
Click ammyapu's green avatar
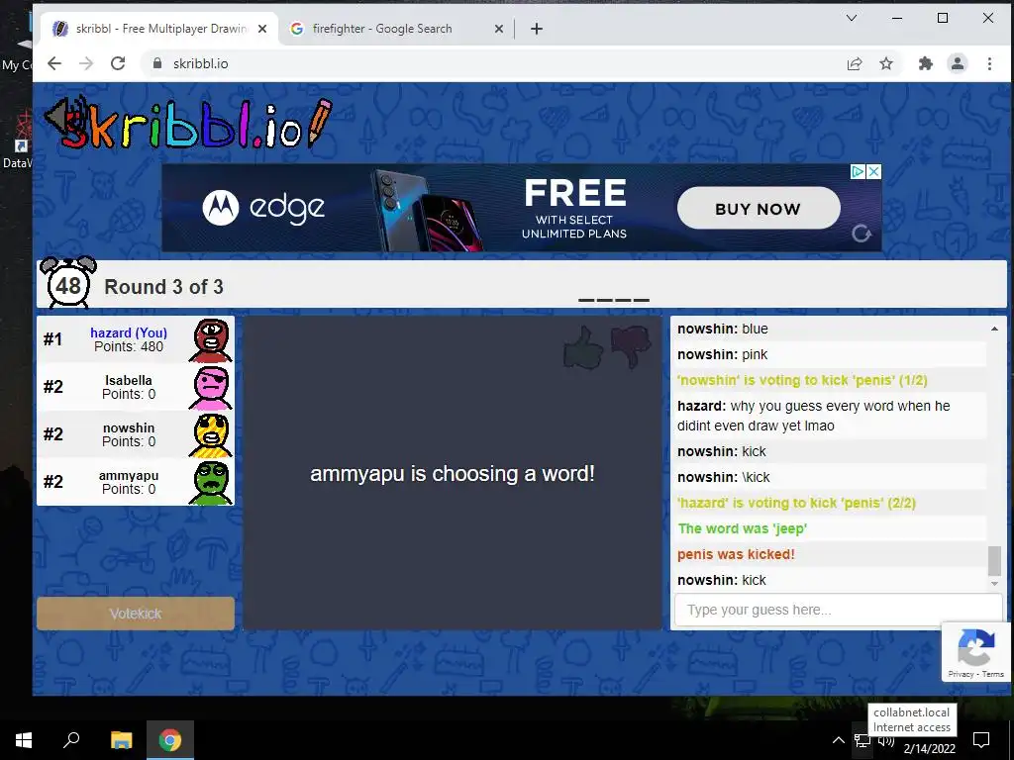211,482
